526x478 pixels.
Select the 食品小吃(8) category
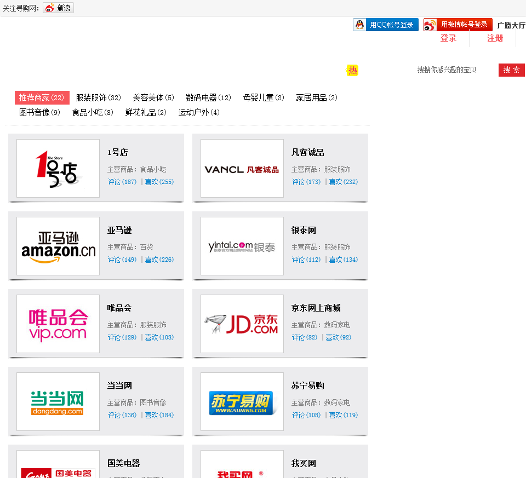pos(93,112)
